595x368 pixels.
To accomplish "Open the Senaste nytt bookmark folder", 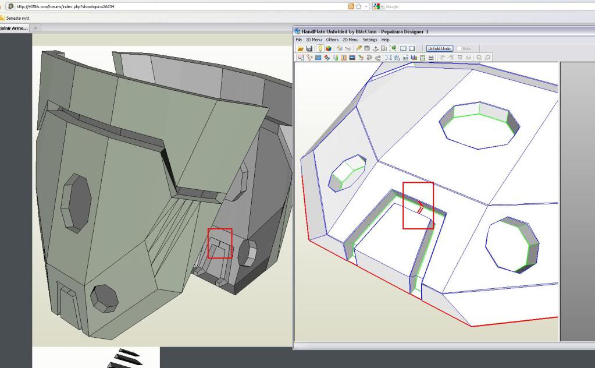I will (x=15, y=18).
